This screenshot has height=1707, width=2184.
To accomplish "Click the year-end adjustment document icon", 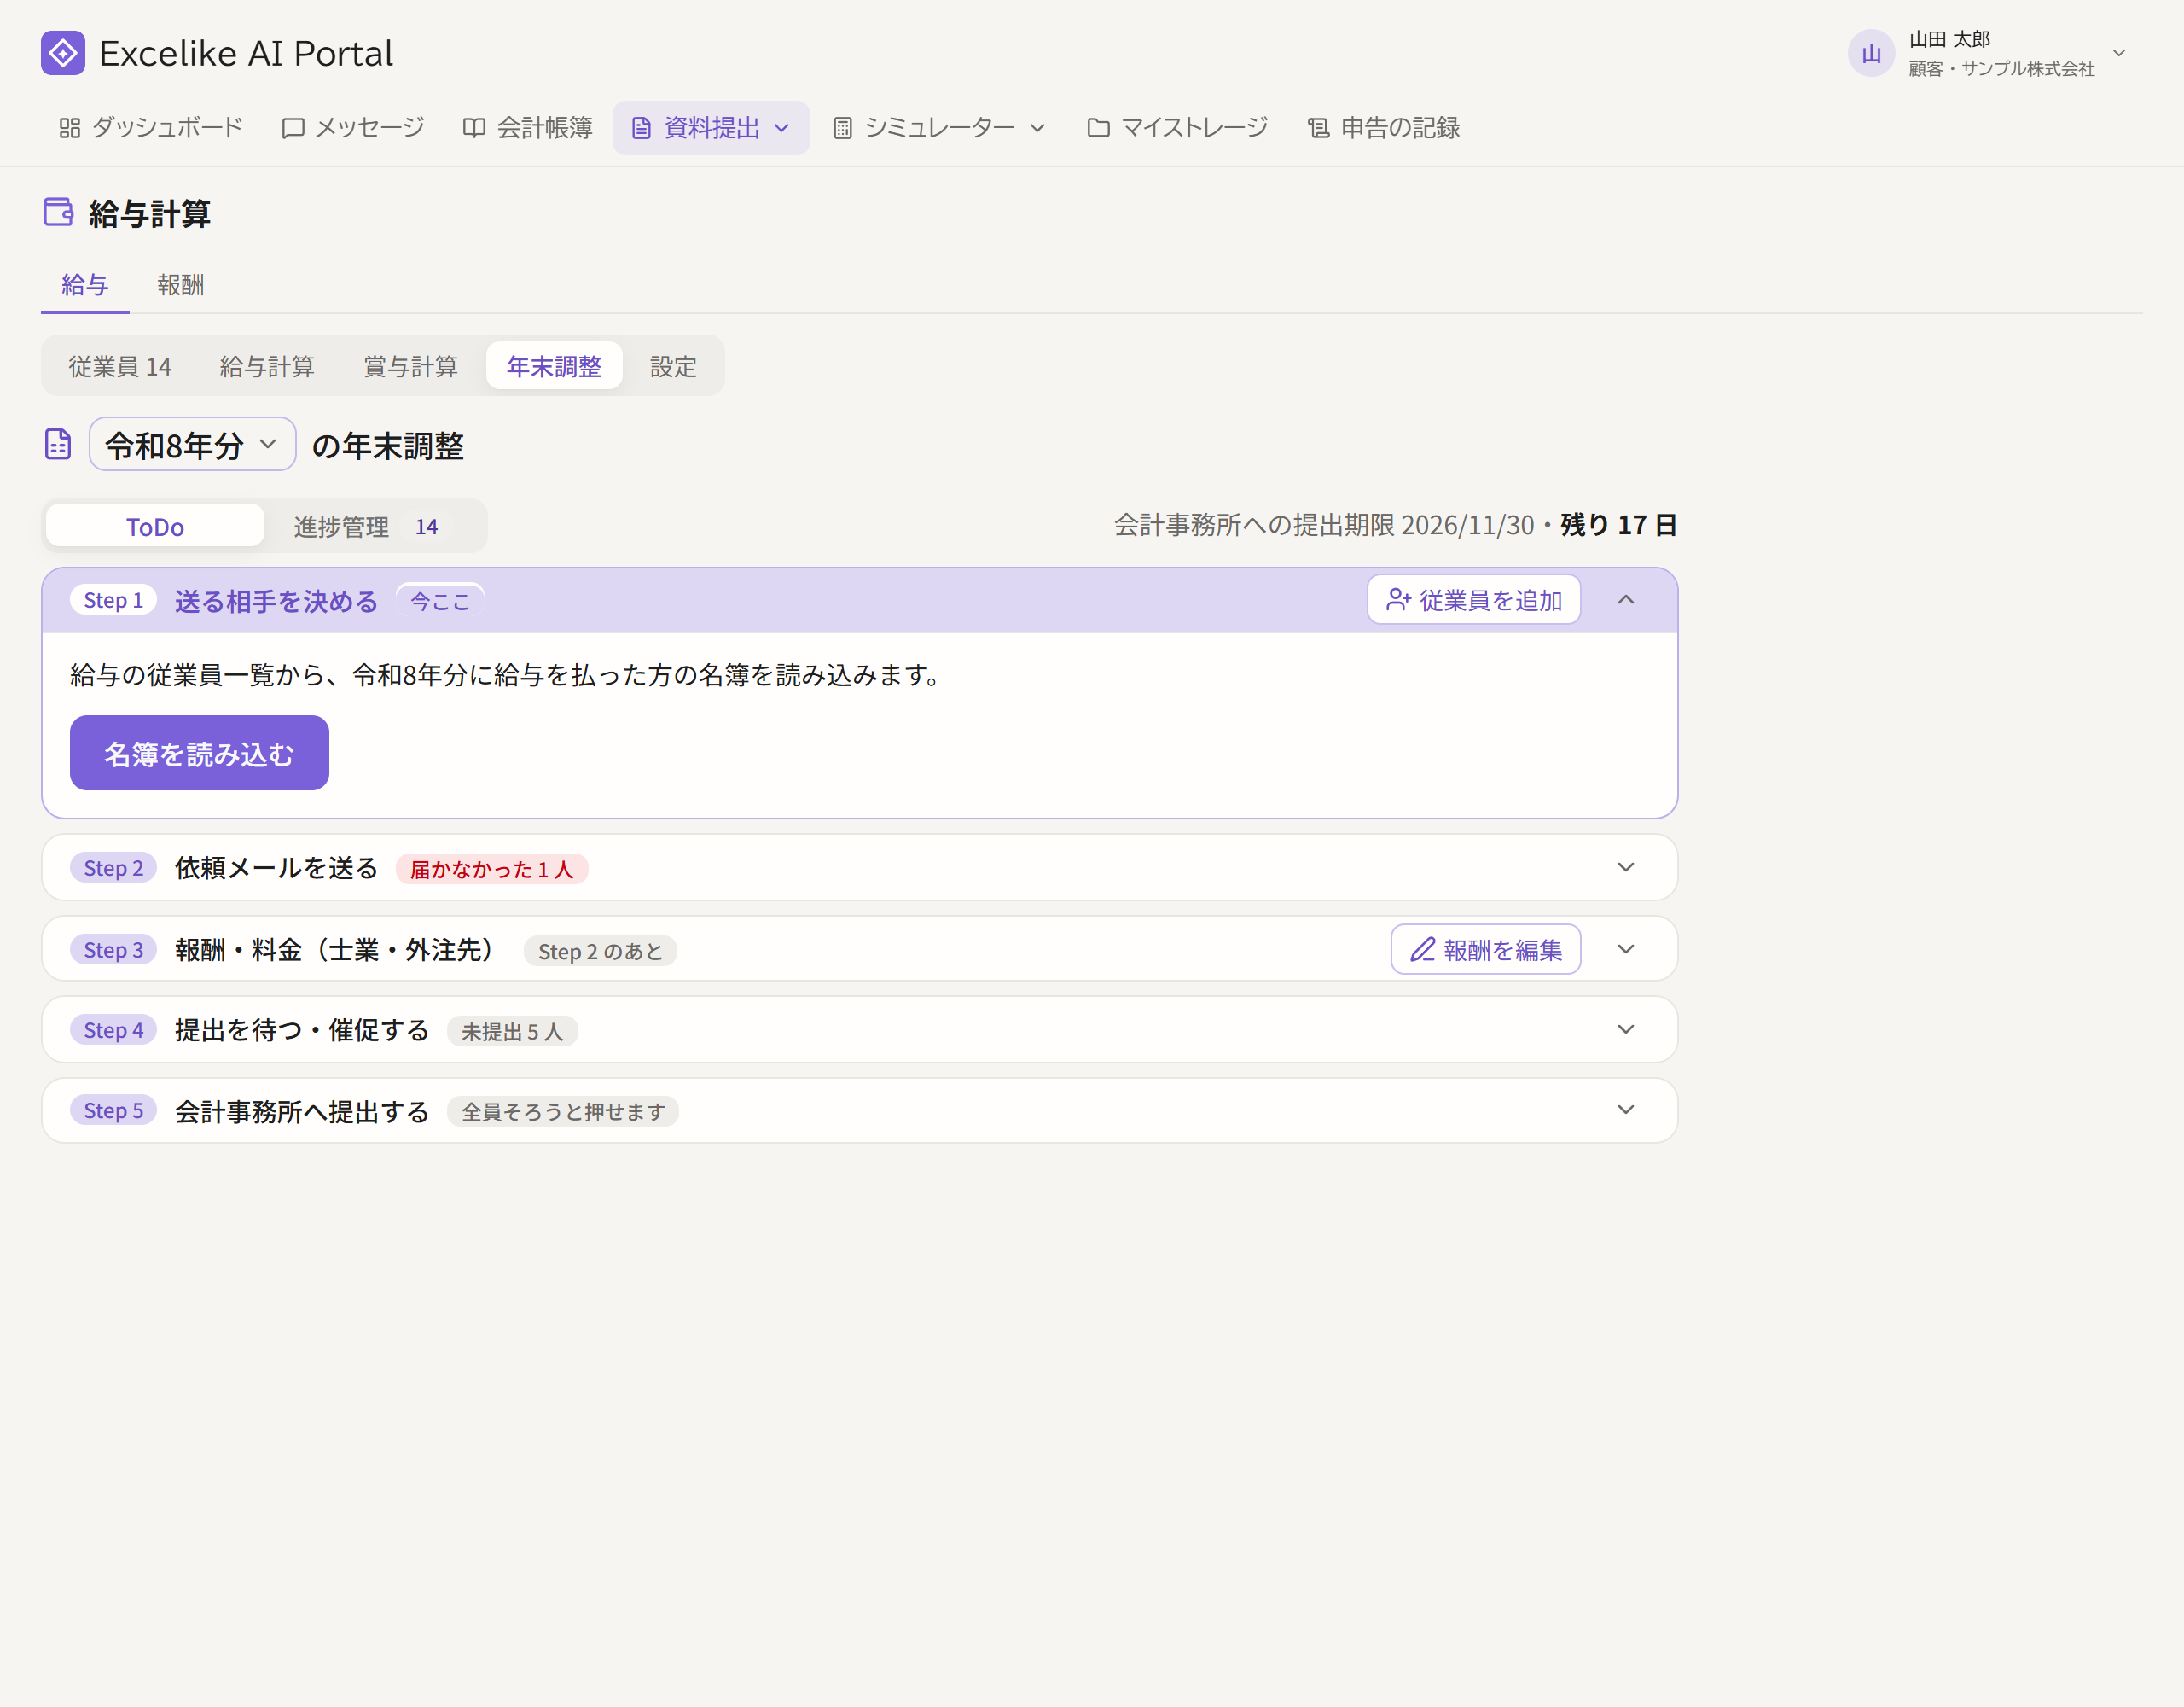I will tap(58, 445).
